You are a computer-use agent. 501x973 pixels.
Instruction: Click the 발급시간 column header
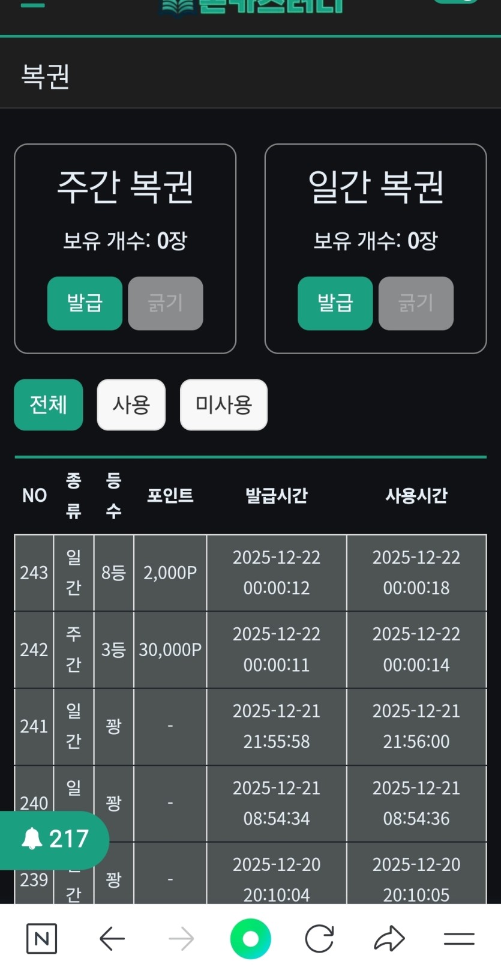click(x=276, y=495)
